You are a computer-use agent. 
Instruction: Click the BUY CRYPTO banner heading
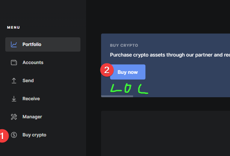124,45
